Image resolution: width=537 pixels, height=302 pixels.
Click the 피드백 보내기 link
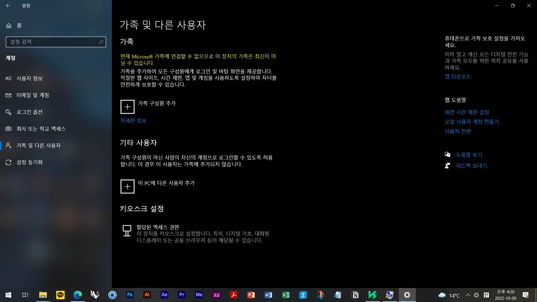471,166
